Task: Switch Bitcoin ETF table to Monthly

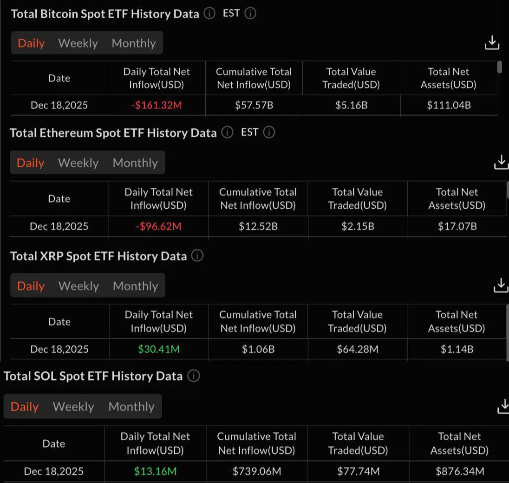Action: pyautogui.click(x=134, y=43)
